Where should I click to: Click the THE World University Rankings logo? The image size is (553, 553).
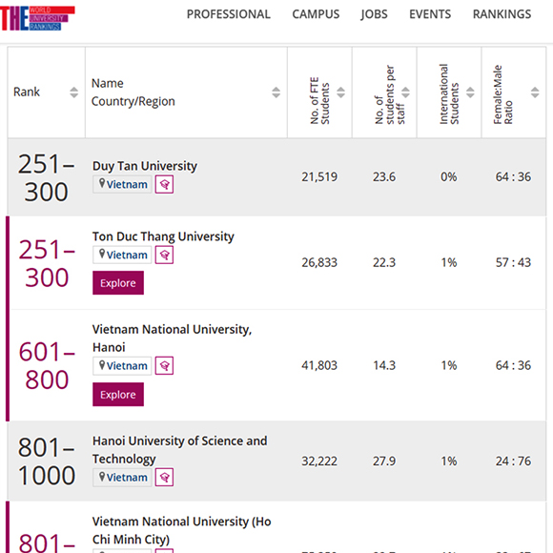click(37, 18)
